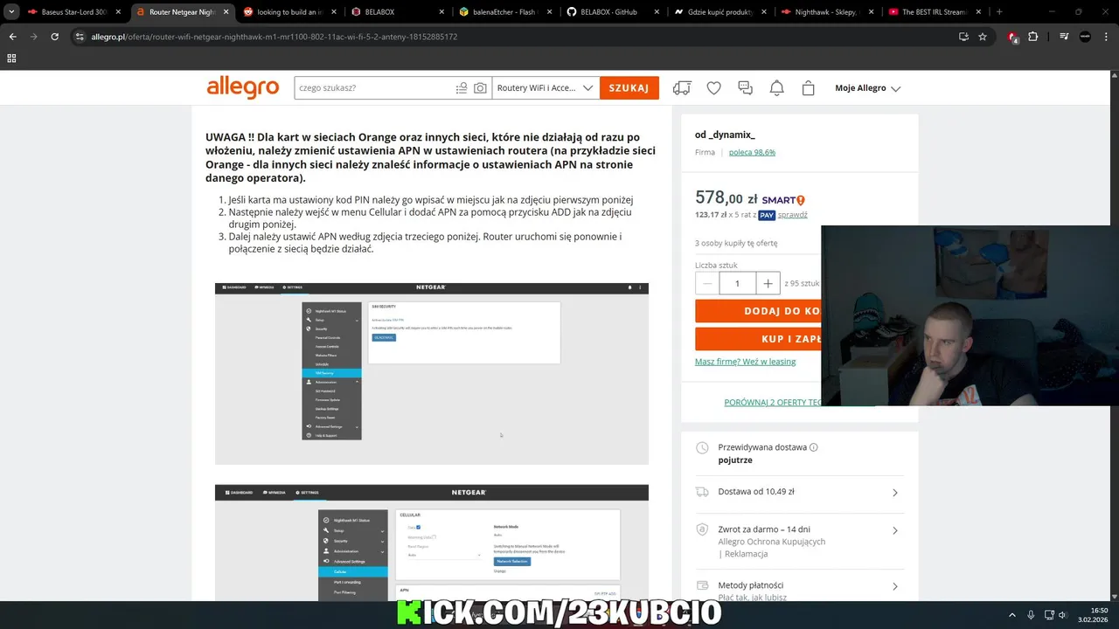The image size is (1119, 629).
Task: View site information icon in address bar
Action: [80, 37]
